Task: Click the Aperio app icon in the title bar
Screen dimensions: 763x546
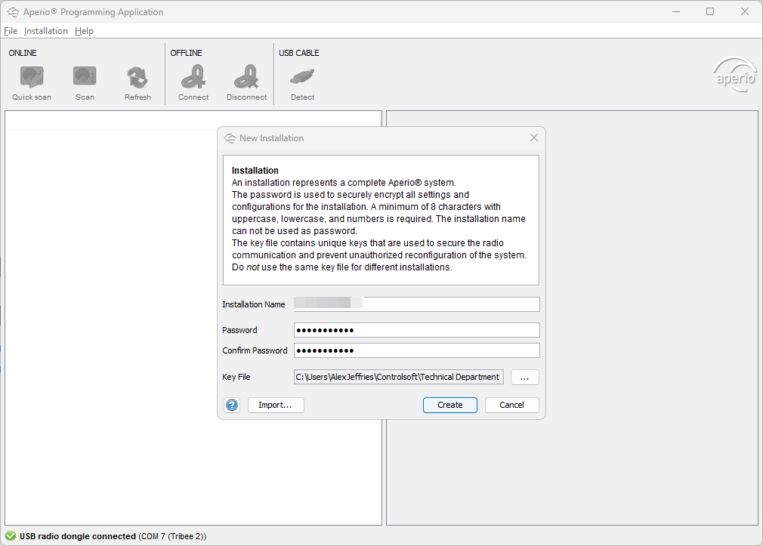Action: [x=13, y=11]
